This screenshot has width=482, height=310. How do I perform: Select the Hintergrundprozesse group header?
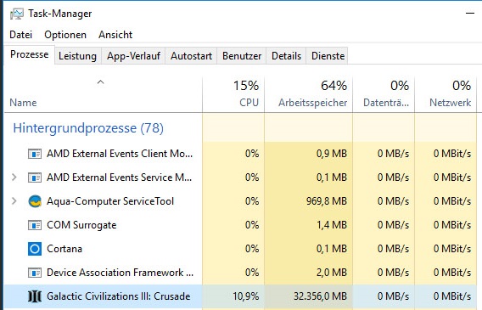coord(88,128)
